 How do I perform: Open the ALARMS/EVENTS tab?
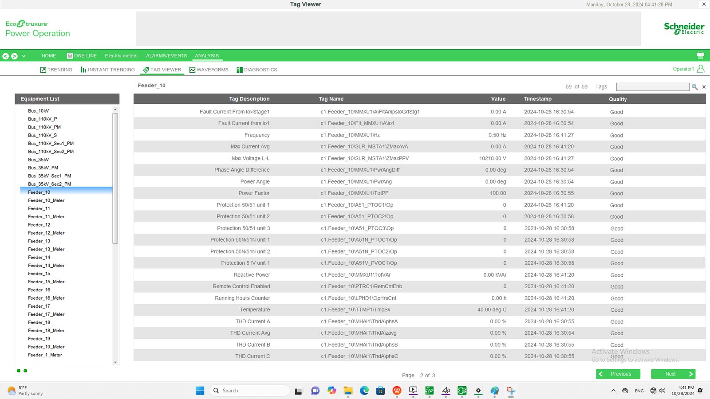pos(166,56)
